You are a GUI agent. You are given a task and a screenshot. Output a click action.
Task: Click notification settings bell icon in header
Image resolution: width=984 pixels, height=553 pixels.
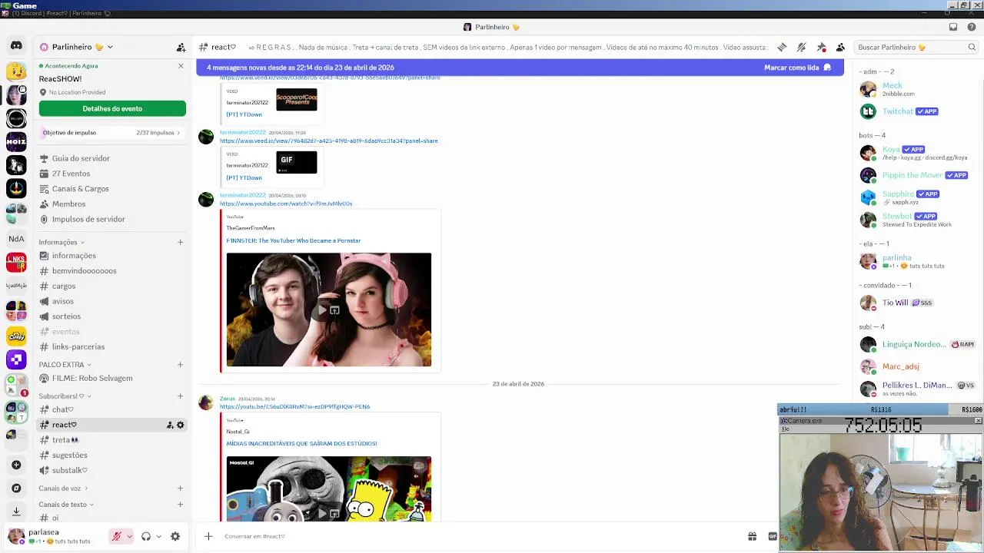(801, 47)
